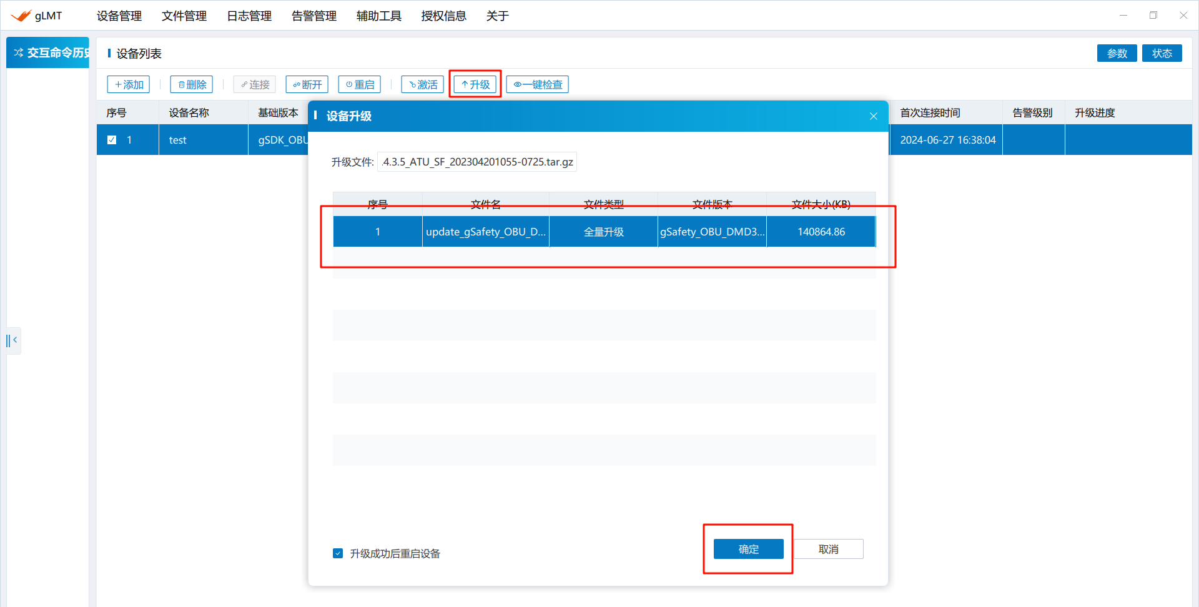Click the Restart device button
This screenshot has height=607, width=1199.
[x=360, y=84]
